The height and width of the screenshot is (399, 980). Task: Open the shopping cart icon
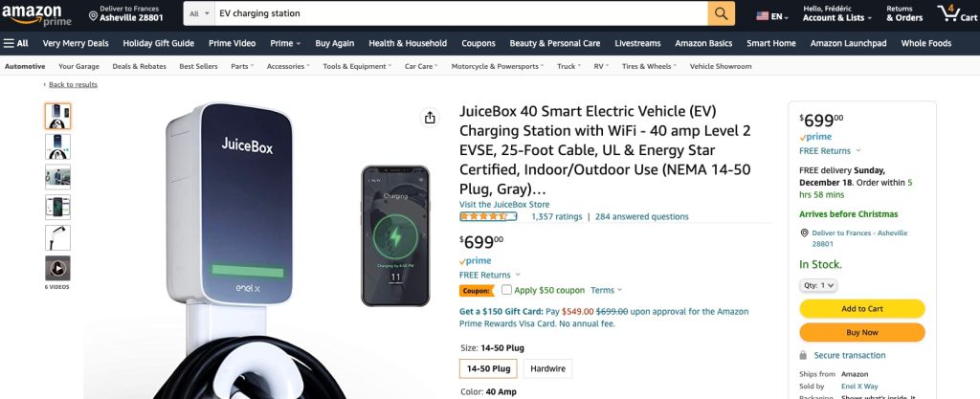click(949, 13)
